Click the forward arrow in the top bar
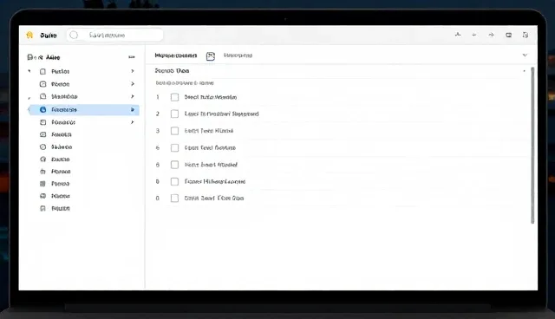555x319 pixels. coord(492,35)
